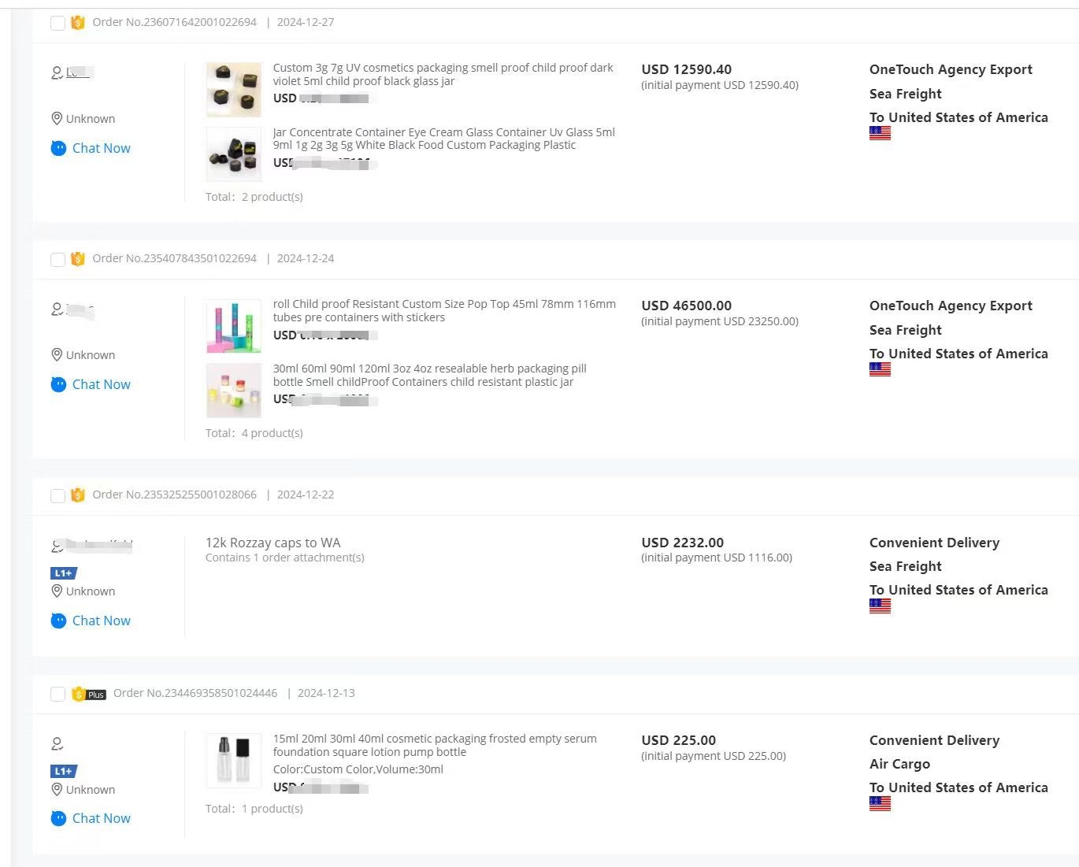Click the L1+ buyer level badge on Rozzay caps order
The width and height of the screenshot is (1079, 867).
pyautogui.click(x=64, y=573)
